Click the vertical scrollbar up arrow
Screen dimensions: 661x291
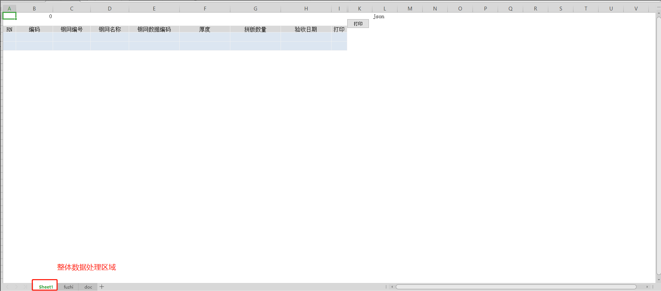(658, 14)
